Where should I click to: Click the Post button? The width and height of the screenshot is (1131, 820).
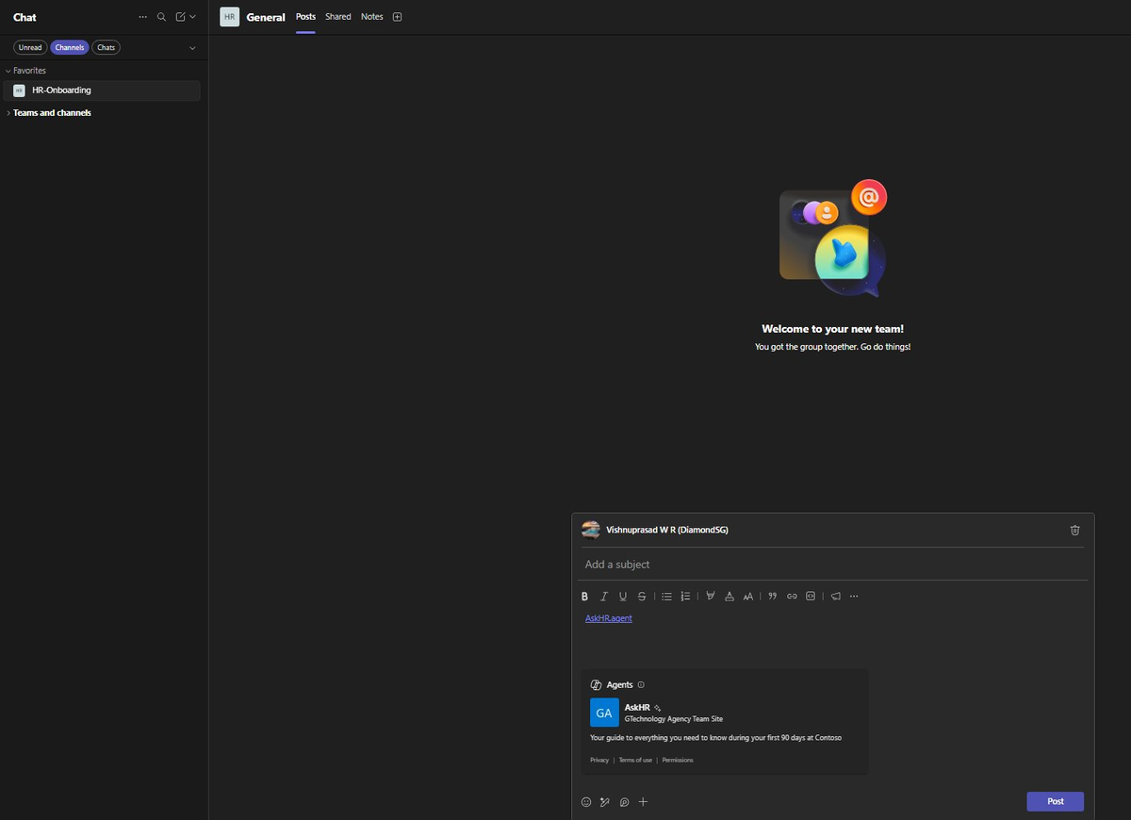1055,800
